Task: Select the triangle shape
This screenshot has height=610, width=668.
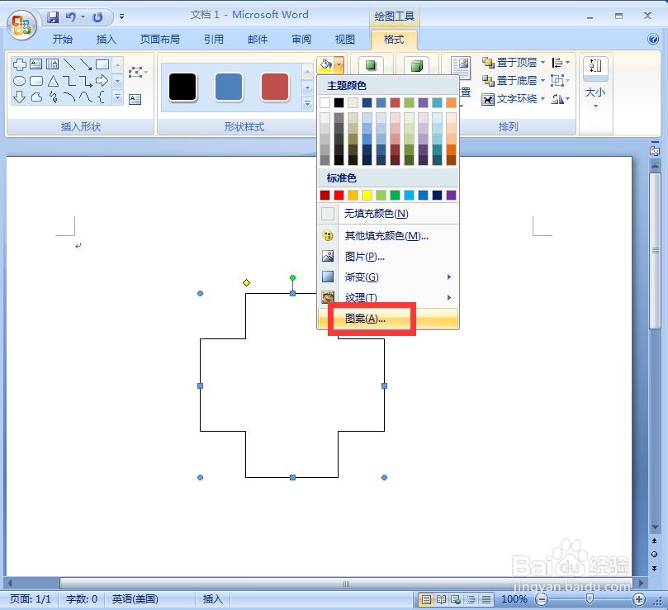Action: tap(53, 81)
